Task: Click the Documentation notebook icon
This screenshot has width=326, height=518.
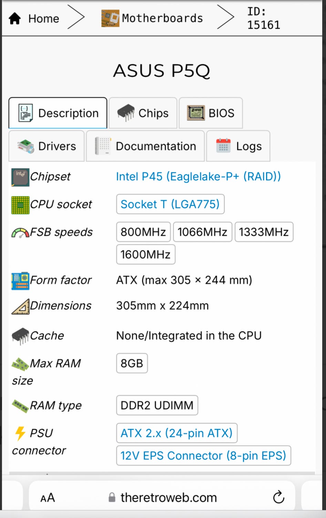Action: 103,146
